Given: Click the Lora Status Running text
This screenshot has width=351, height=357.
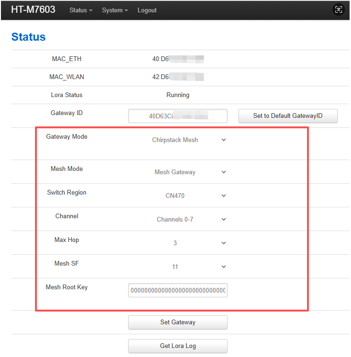Looking at the screenshot, I should click(x=178, y=95).
